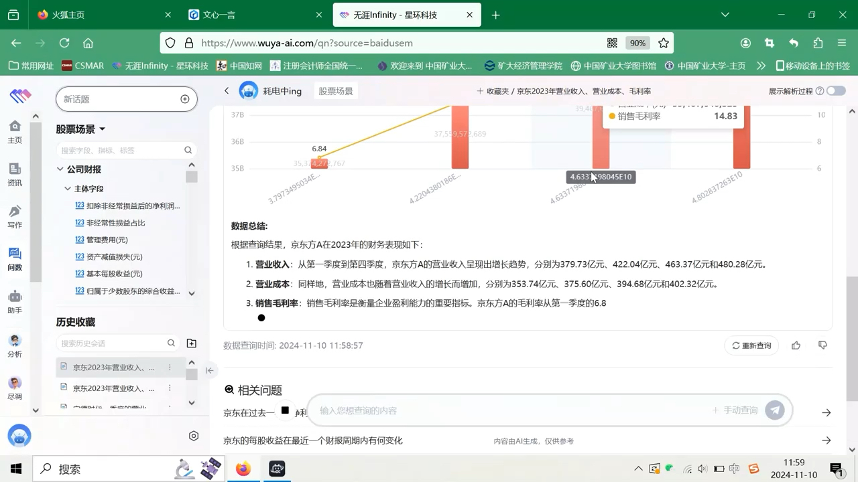This screenshot has height=482, width=858.
Task: Open the 常用网址 bookmark folder
Action: [x=31, y=66]
